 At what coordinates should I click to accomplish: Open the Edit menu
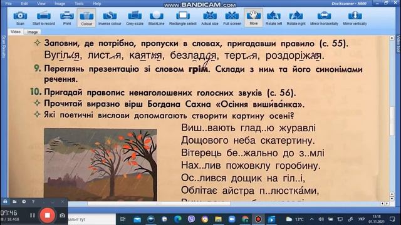point(24,4)
